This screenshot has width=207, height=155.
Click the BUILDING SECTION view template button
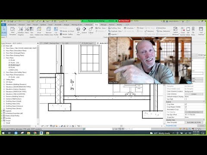point(194,122)
